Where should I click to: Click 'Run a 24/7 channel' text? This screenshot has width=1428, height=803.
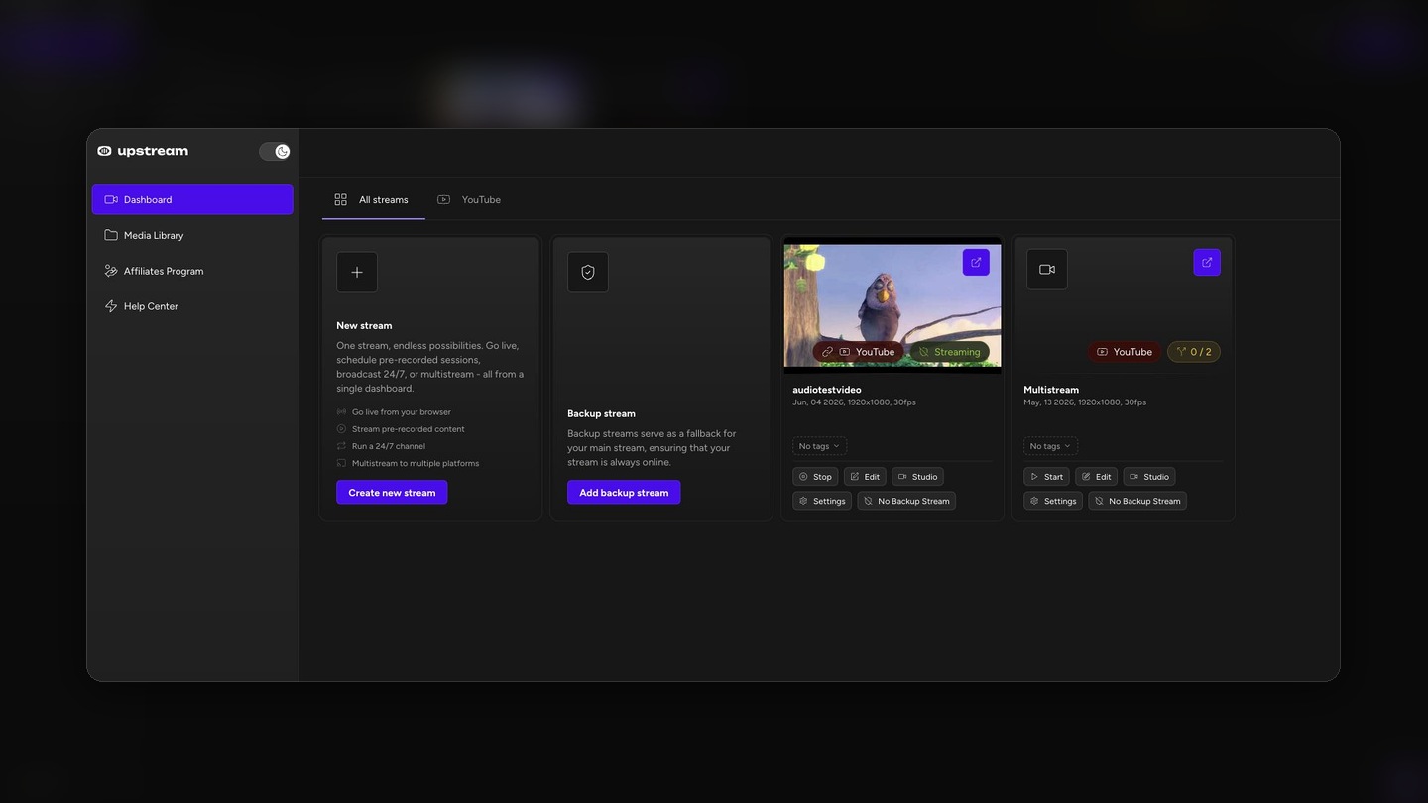point(389,446)
